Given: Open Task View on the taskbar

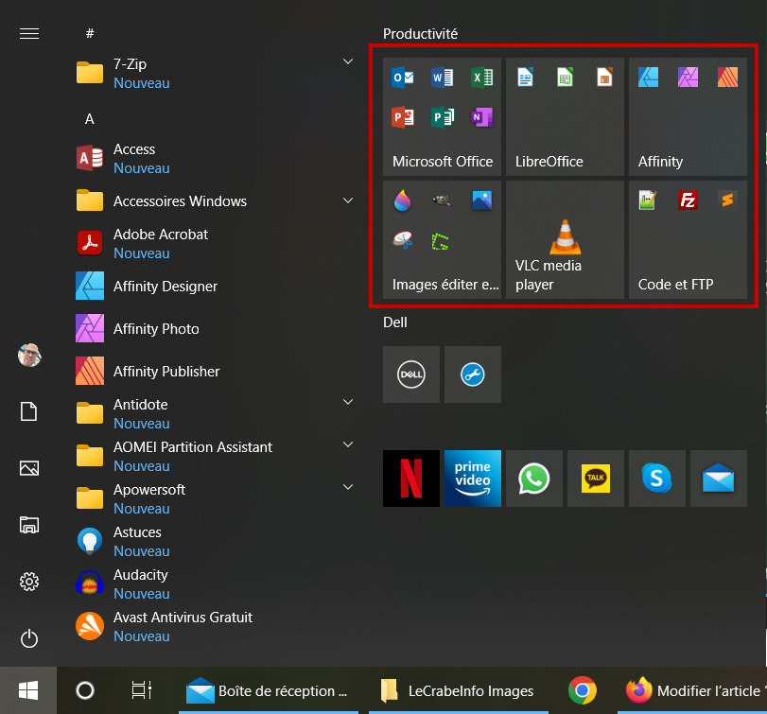Looking at the screenshot, I should 142,690.
